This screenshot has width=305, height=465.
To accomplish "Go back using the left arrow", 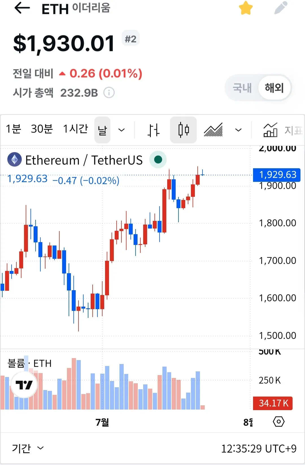I will (22, 8).
